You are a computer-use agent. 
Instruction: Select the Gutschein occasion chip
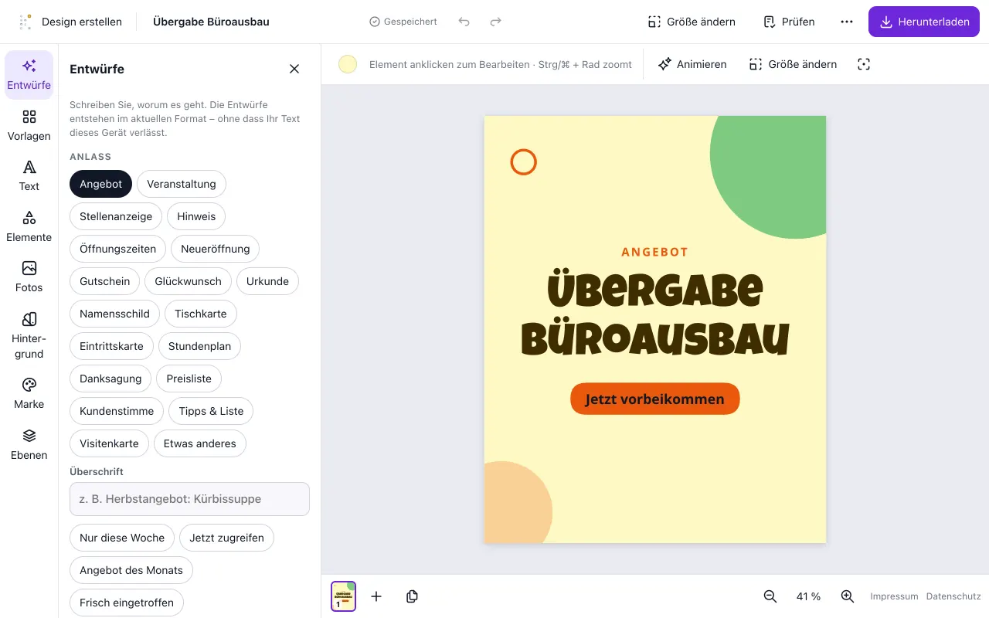click(x=105, y=281)
